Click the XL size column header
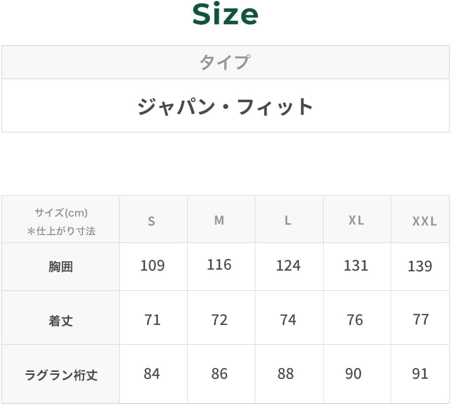451x405 pixels. pyautogui.click(x=356, y=220)
